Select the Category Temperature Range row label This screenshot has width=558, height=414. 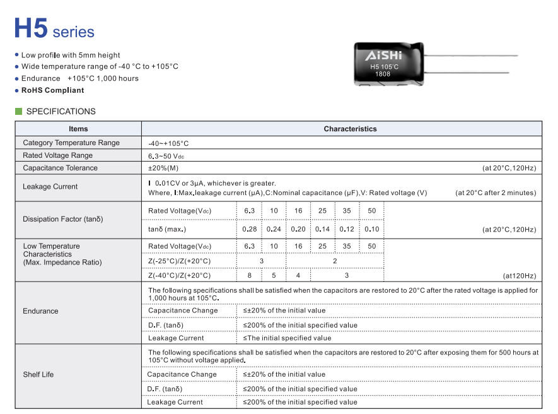click(x=71, y=143)
